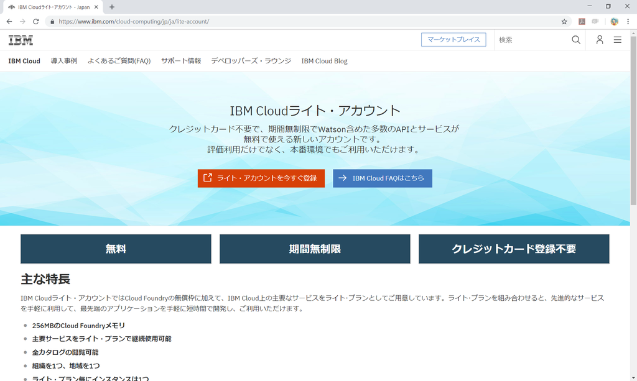Click the マーケットプレイス button
This screenshot has width=637, height=381.
coord(453,40)
